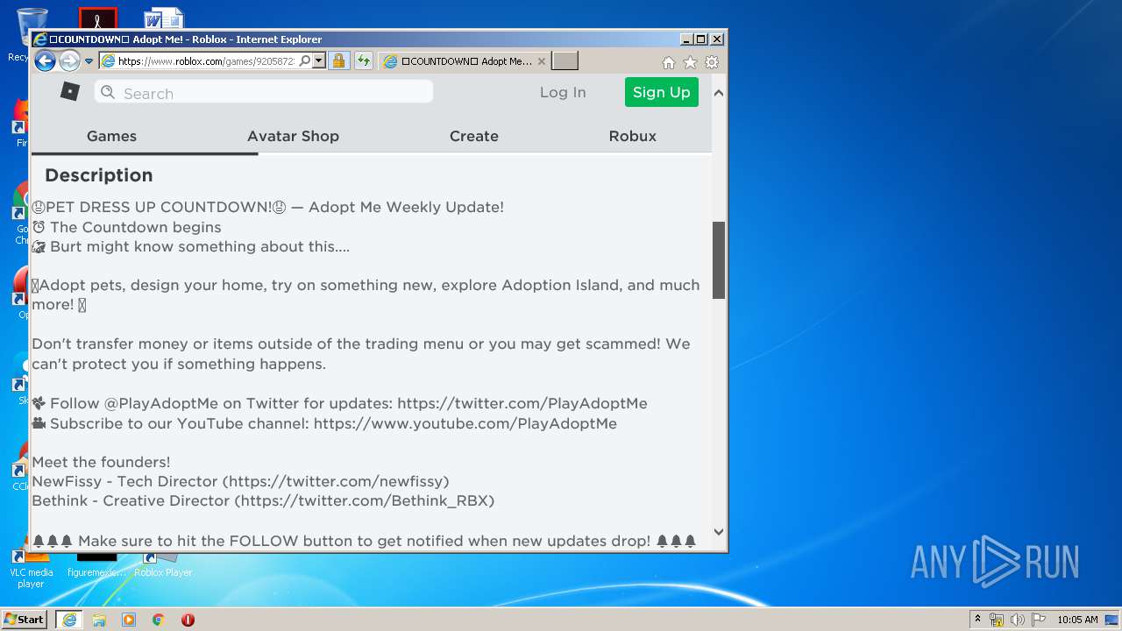Click the Description heading
1122x631 pixels.
(x=99, y=175)
